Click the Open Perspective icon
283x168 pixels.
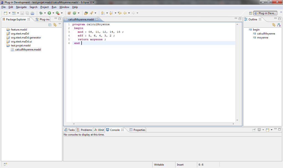click(251, 13)
